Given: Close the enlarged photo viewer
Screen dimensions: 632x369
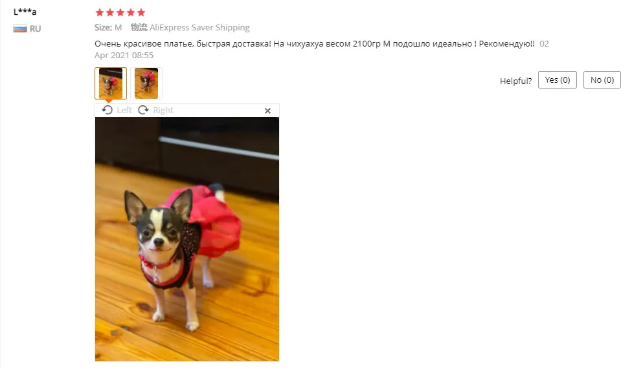Looking at the screenshot, I should click(x=267, y=111).
